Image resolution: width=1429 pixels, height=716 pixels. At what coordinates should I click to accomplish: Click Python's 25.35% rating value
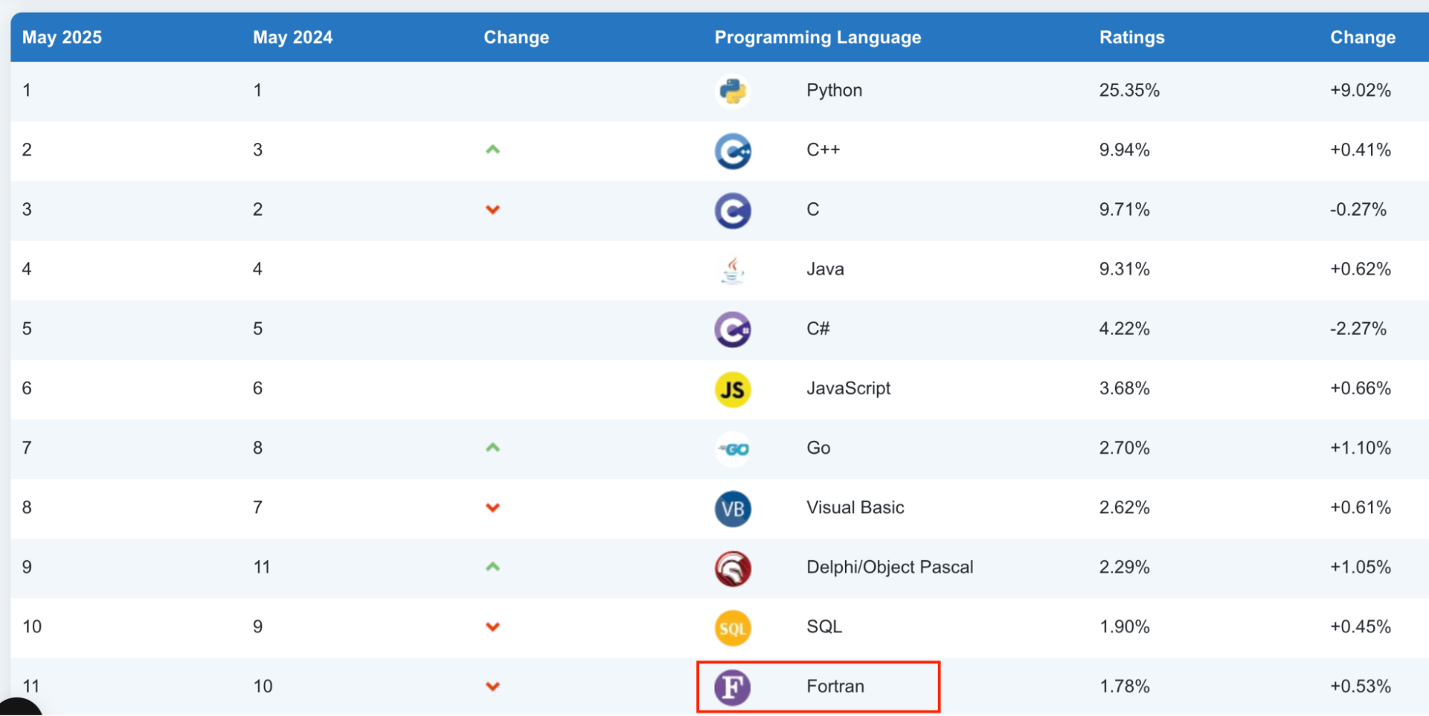pyautogui.click(x=1129, y=90)
